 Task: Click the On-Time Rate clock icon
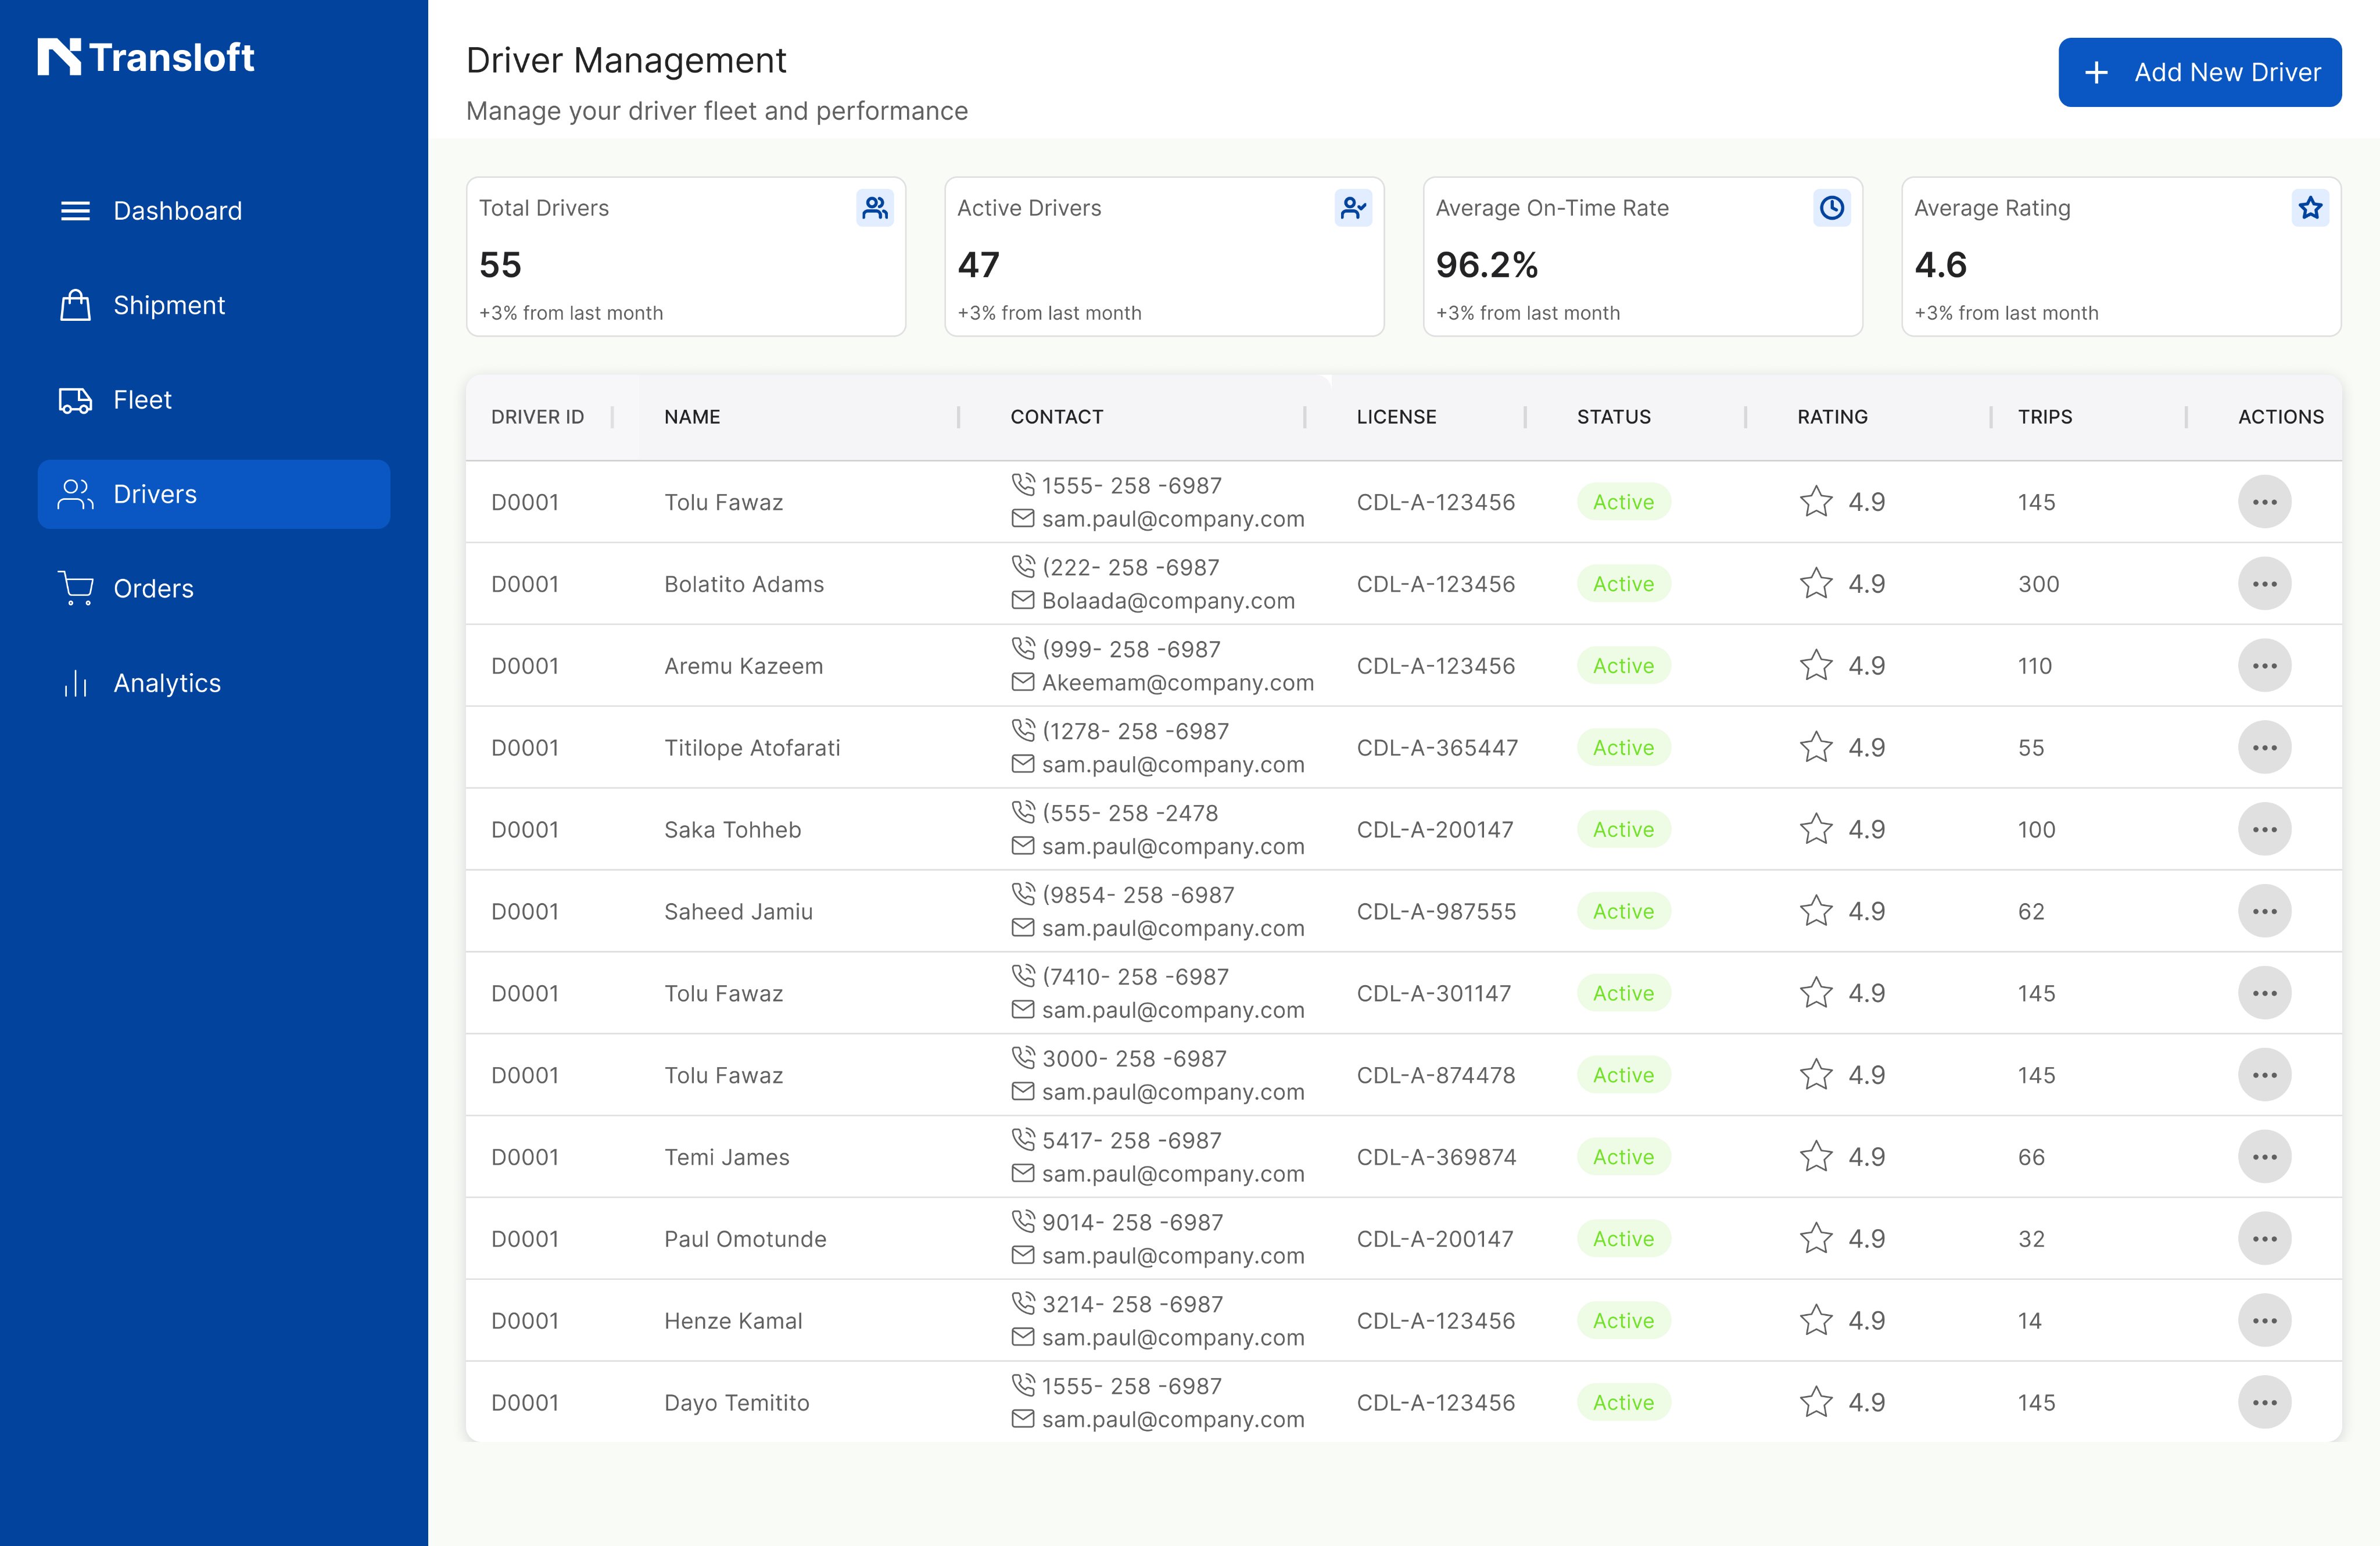(1831, 208)
